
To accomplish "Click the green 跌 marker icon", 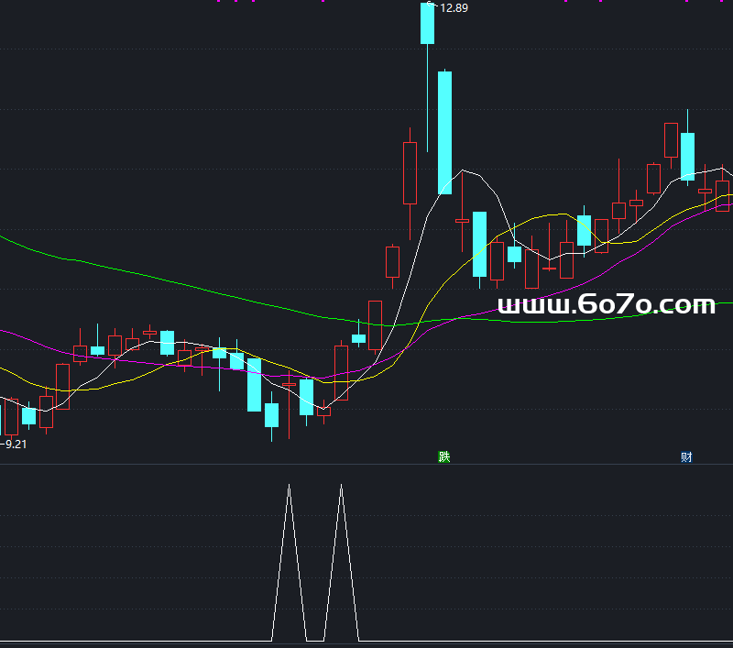I will 444,456.
